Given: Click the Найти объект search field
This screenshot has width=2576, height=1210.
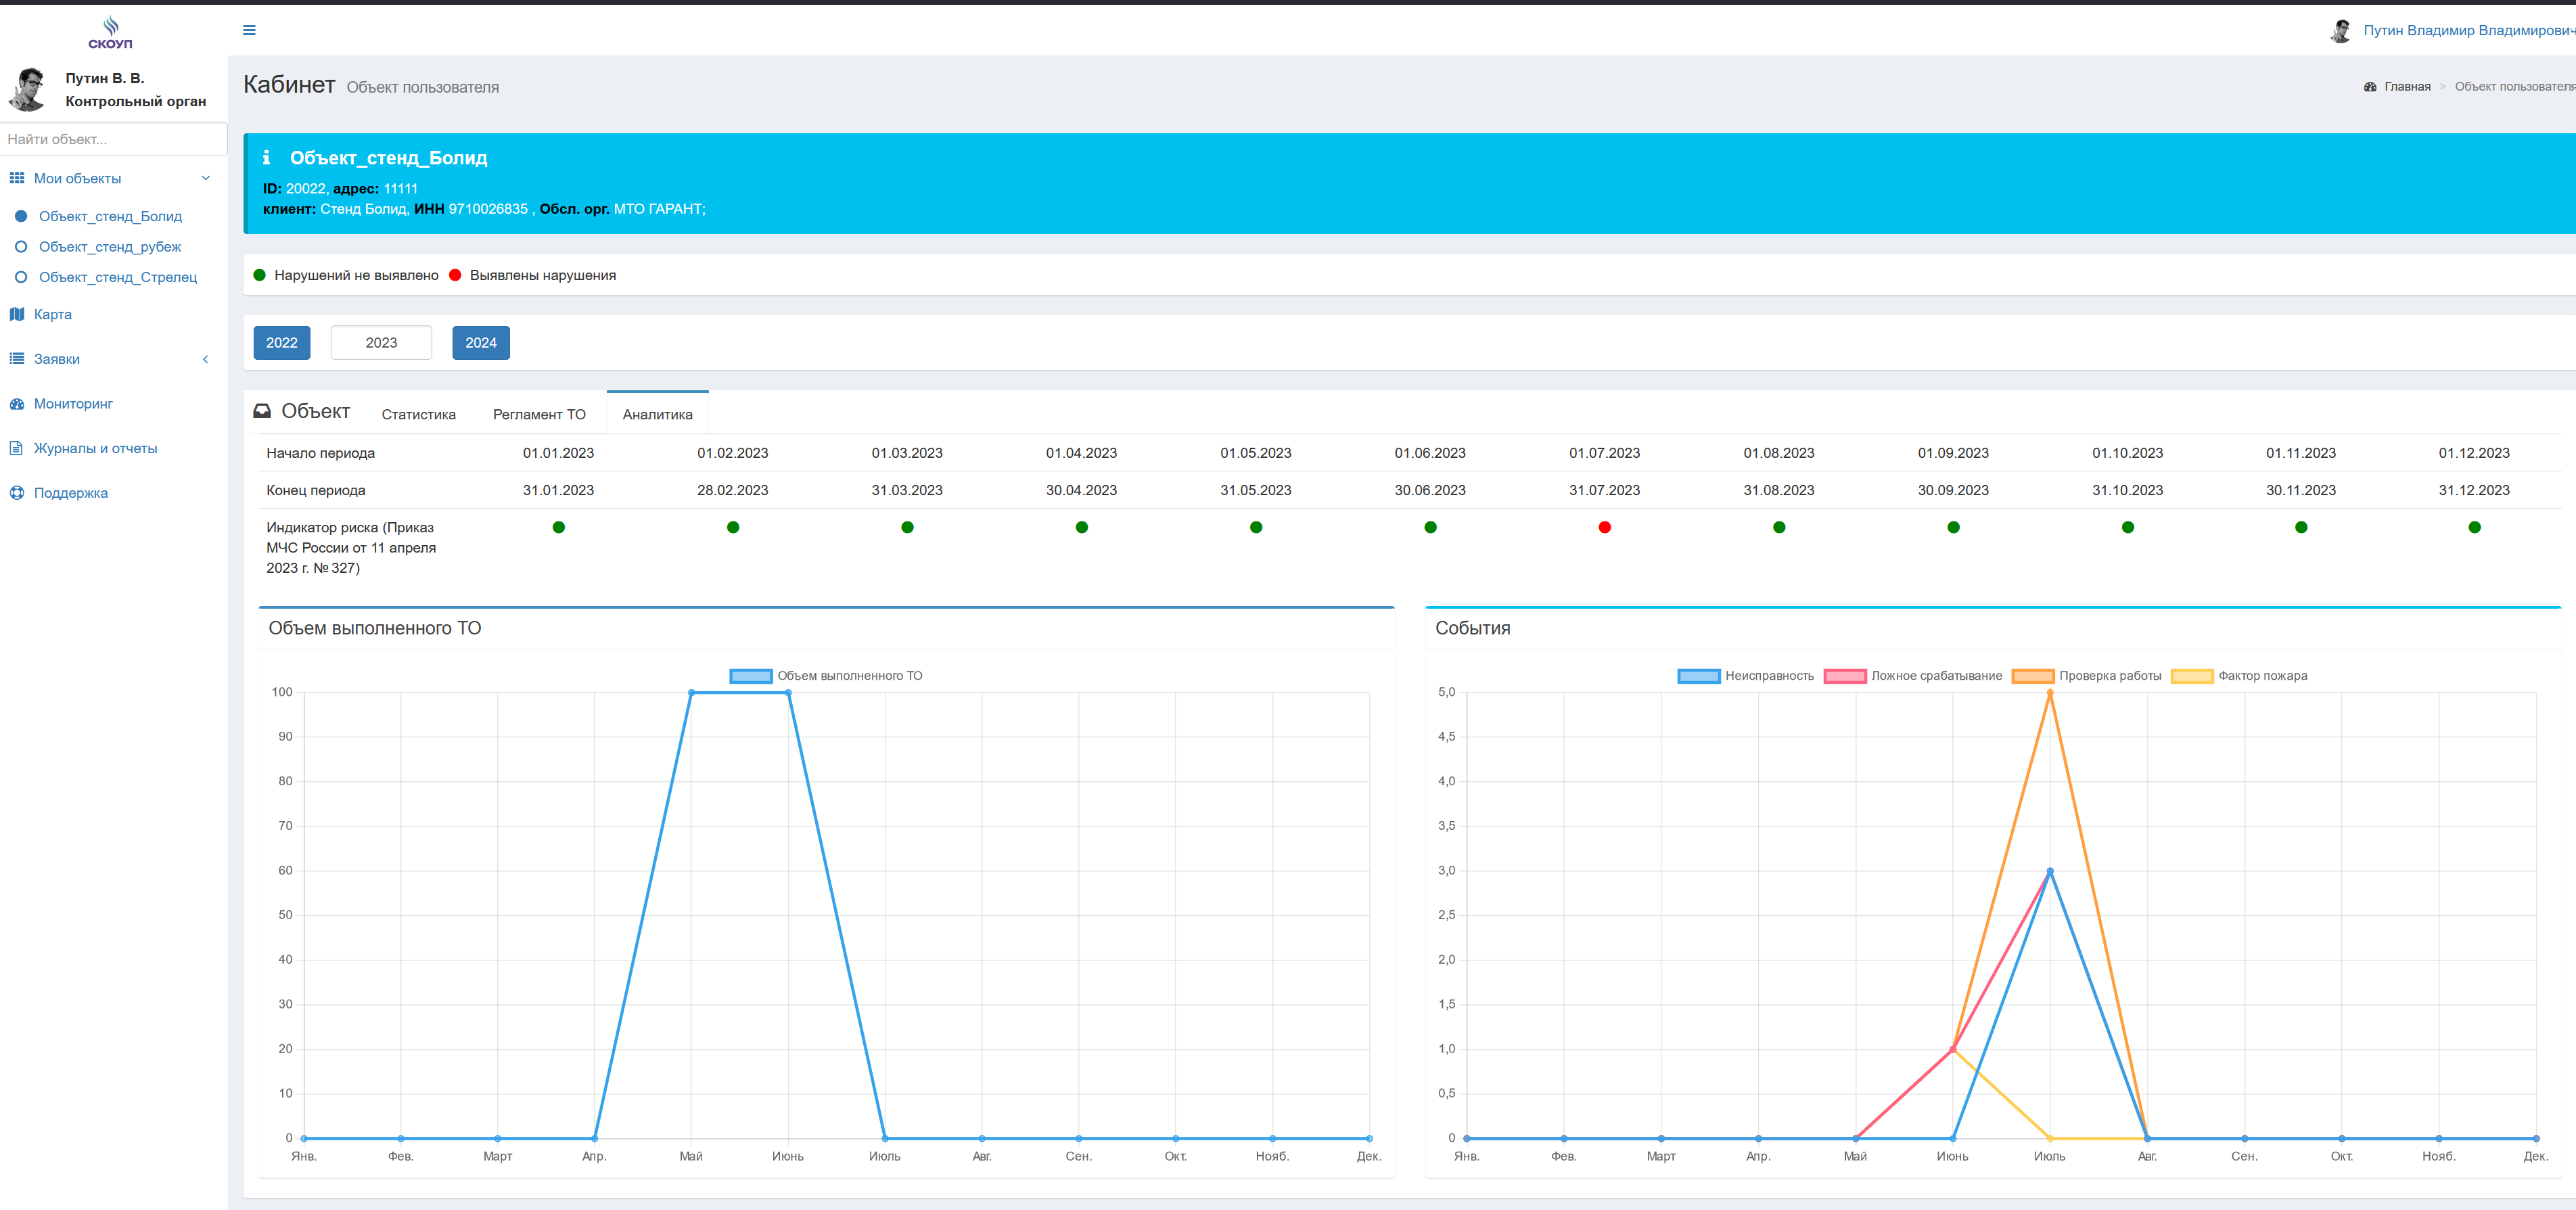Looking at the screenshot, I should pos(113,139).
